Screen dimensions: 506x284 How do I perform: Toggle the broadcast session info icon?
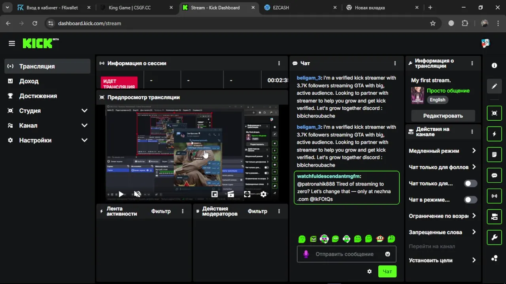tap(494, 196)
